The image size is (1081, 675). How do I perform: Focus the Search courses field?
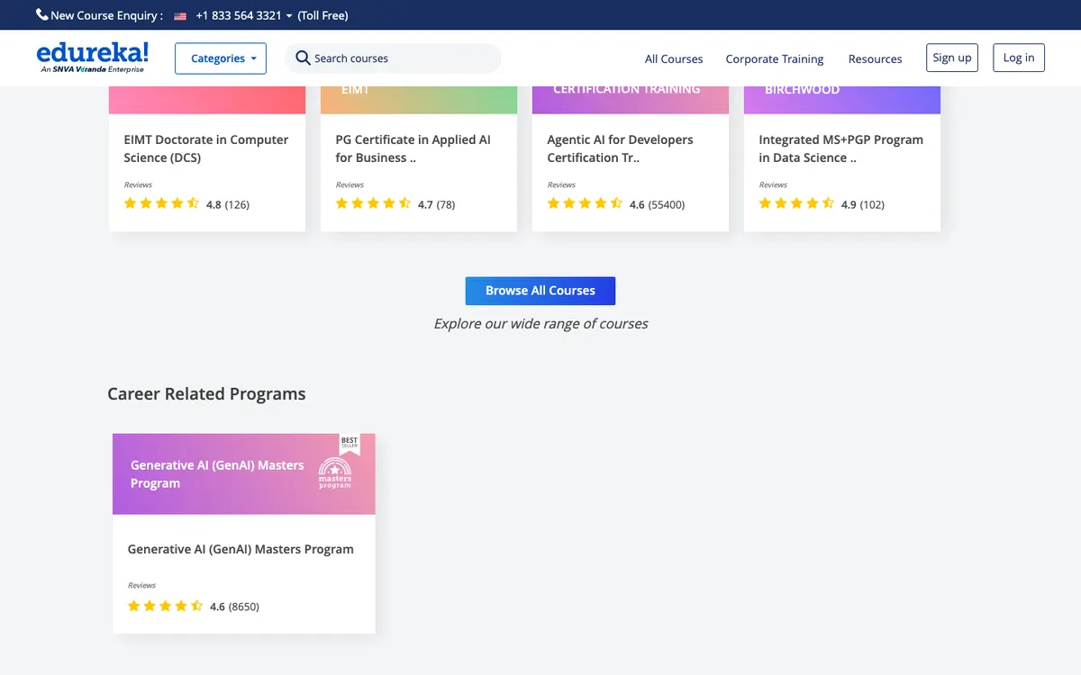point(393,58)
